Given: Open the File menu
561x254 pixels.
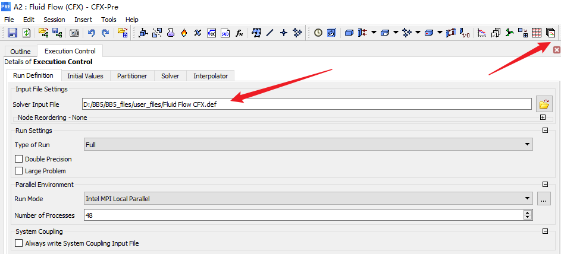Looking at the screenshot, I should (x=9, y=20).
